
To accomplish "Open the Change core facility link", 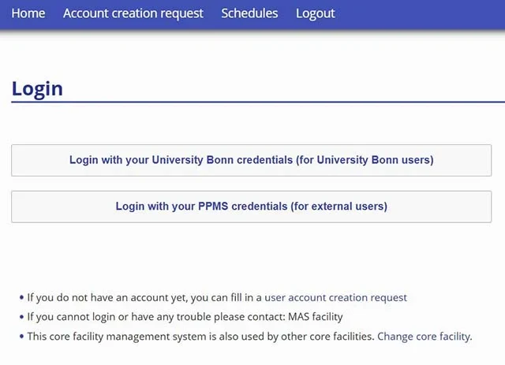I will point(423,336).
